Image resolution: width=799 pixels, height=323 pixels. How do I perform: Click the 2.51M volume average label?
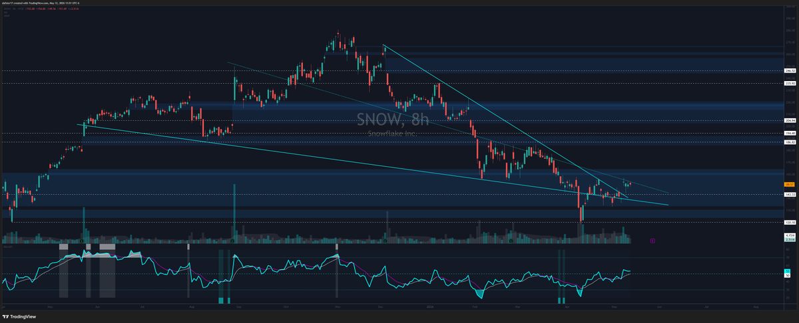[790, 239]
